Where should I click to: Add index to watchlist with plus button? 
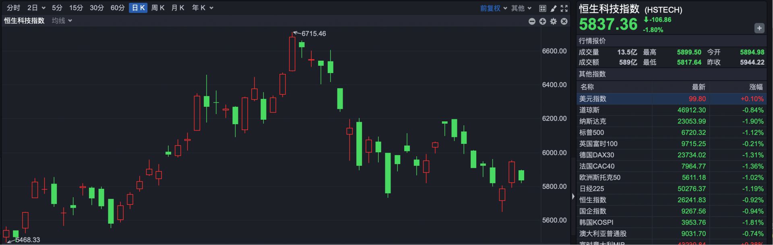coord(759,28)
